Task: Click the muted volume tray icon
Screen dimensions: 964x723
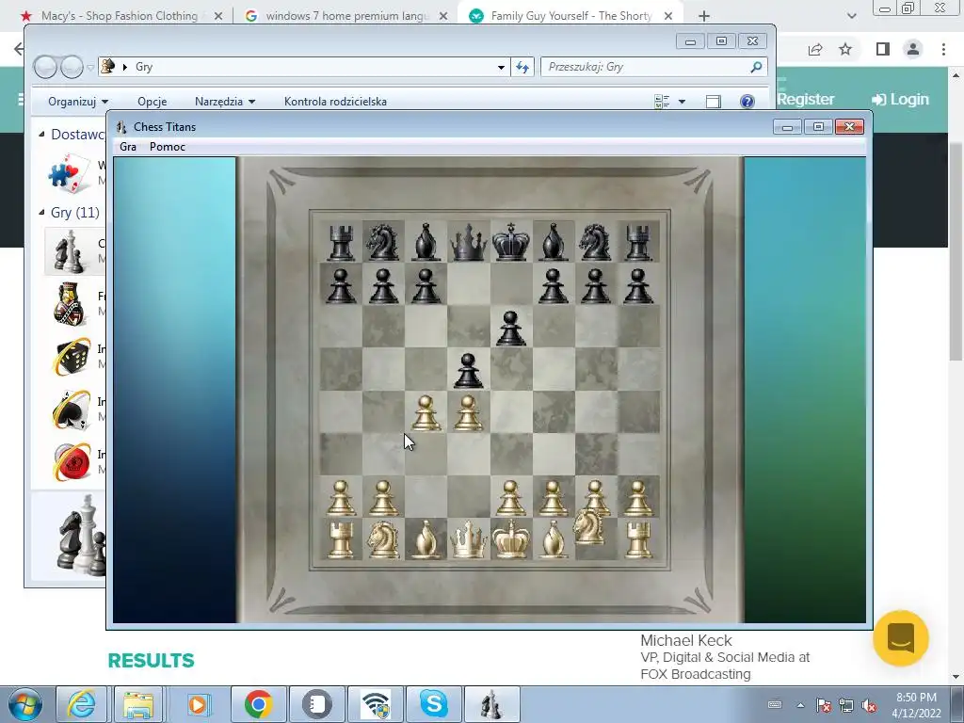Action: (869, 705)
